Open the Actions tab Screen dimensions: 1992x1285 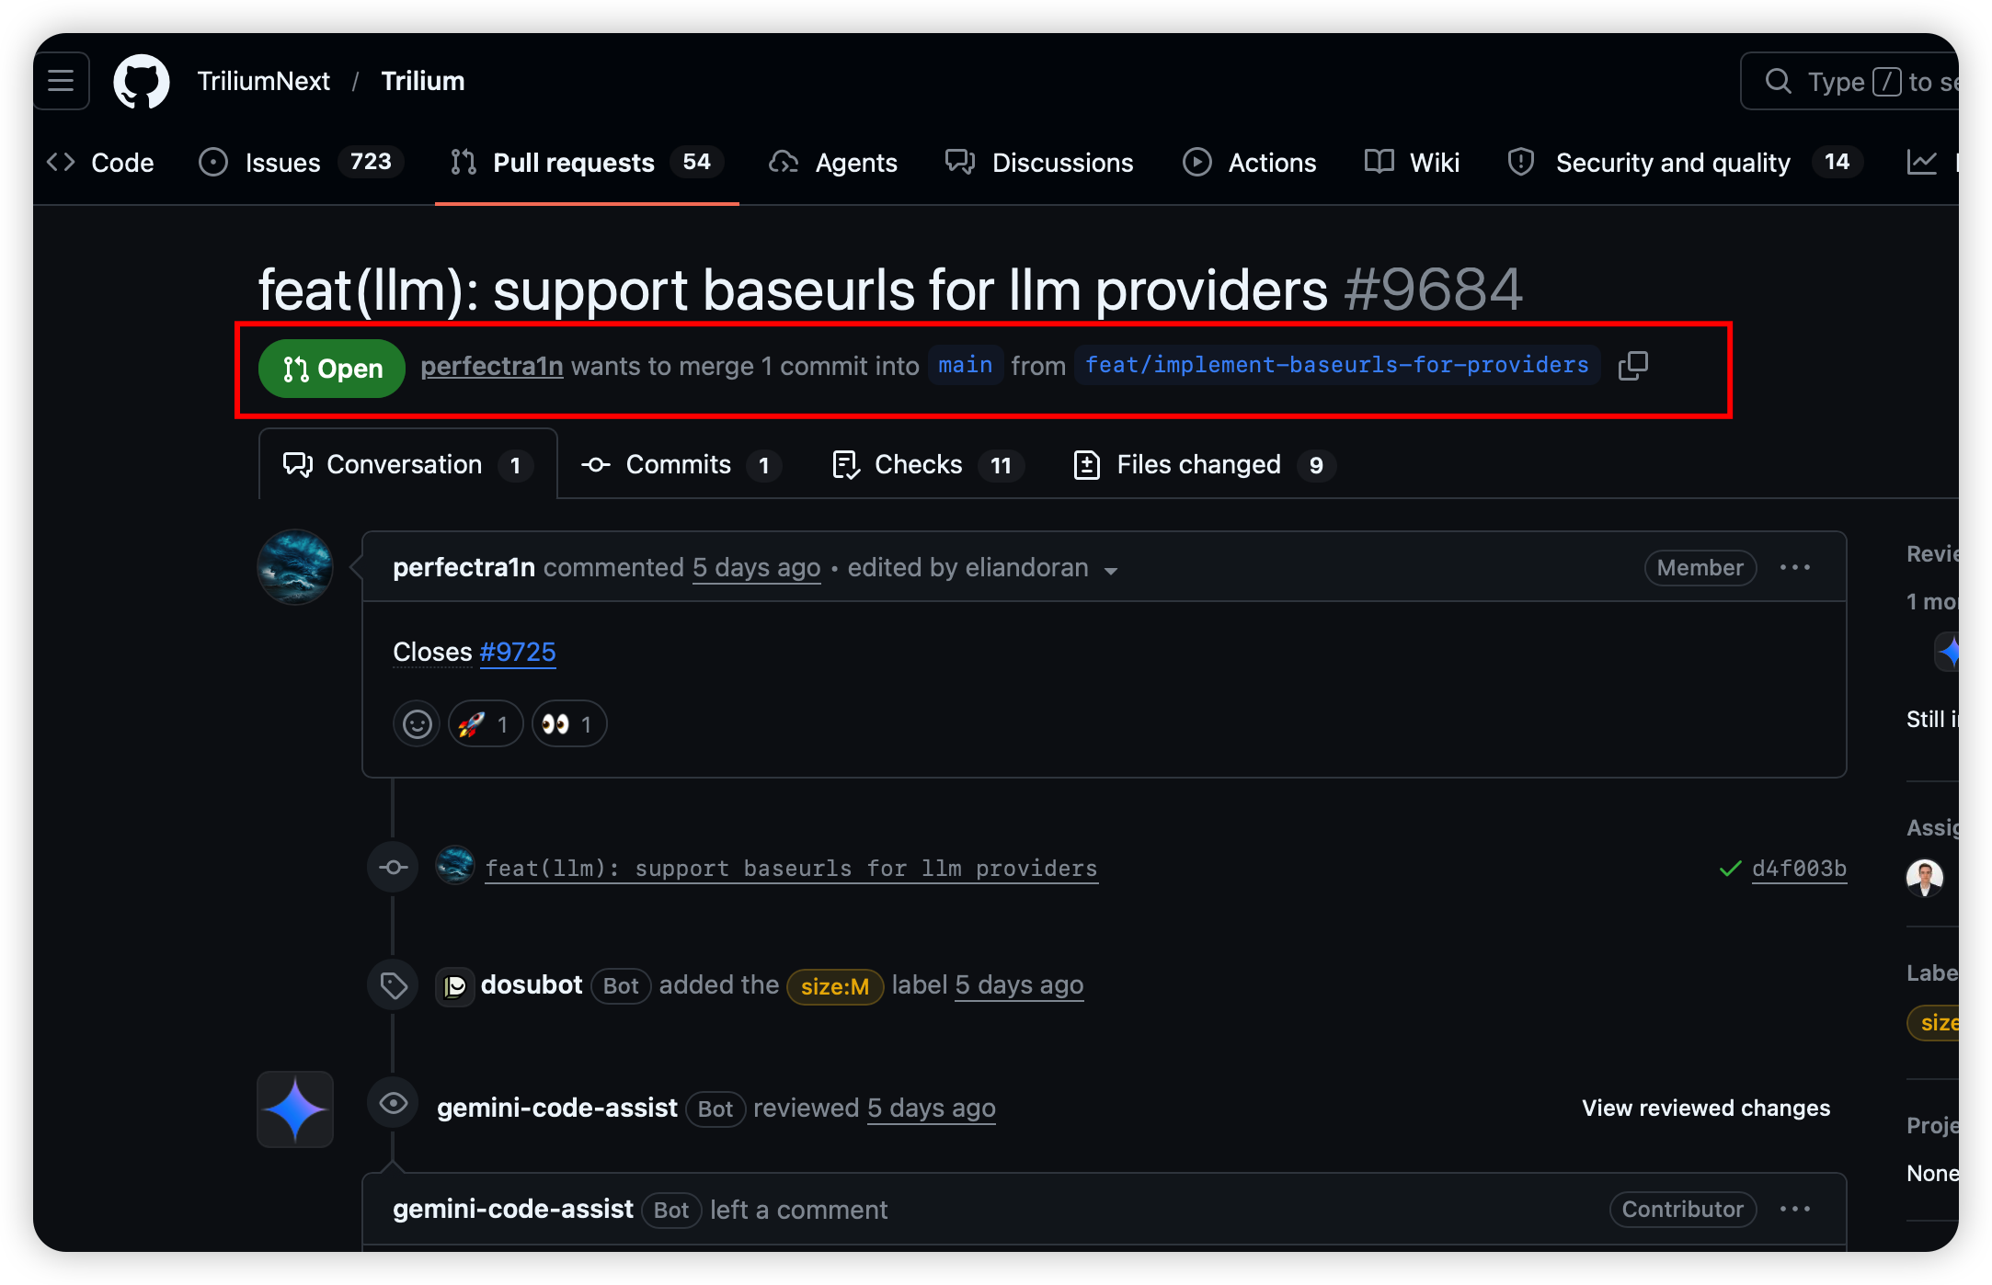(x=1249, y=163)
